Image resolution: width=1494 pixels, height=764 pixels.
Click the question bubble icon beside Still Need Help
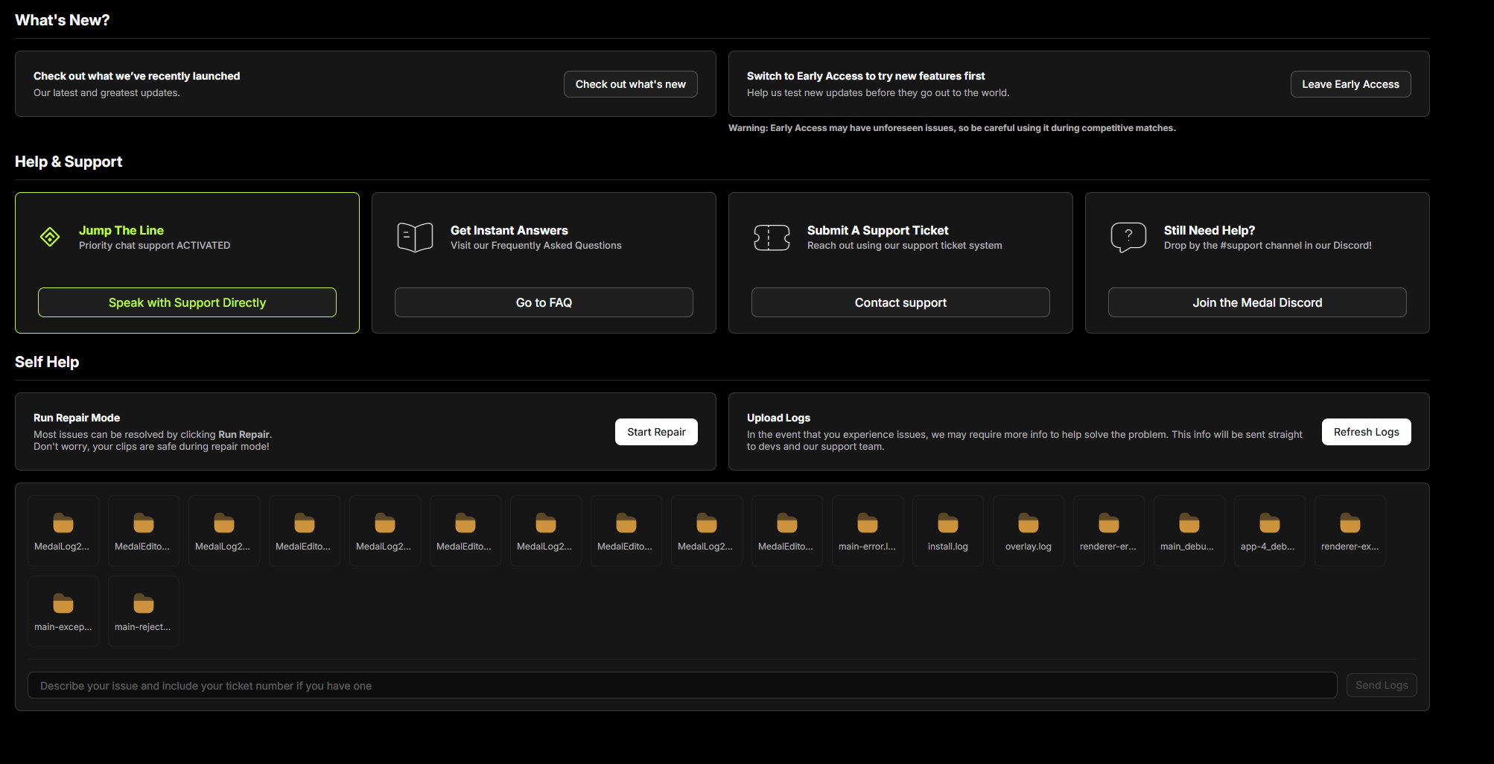tap(1128, 238)
